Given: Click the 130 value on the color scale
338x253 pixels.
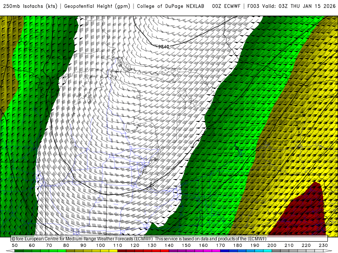Looking at the screenshot, I should point(152,245).
